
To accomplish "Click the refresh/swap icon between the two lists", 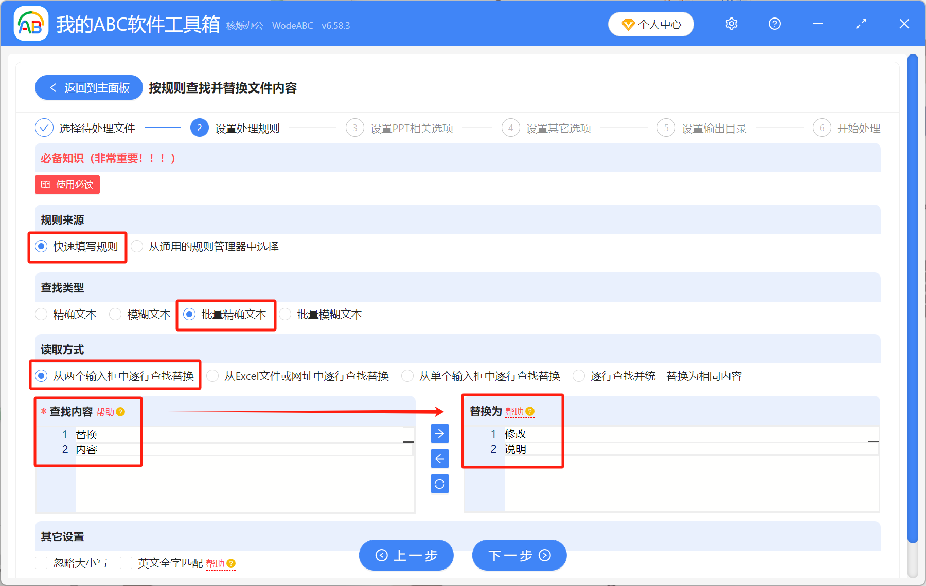I will pos(439,484).
